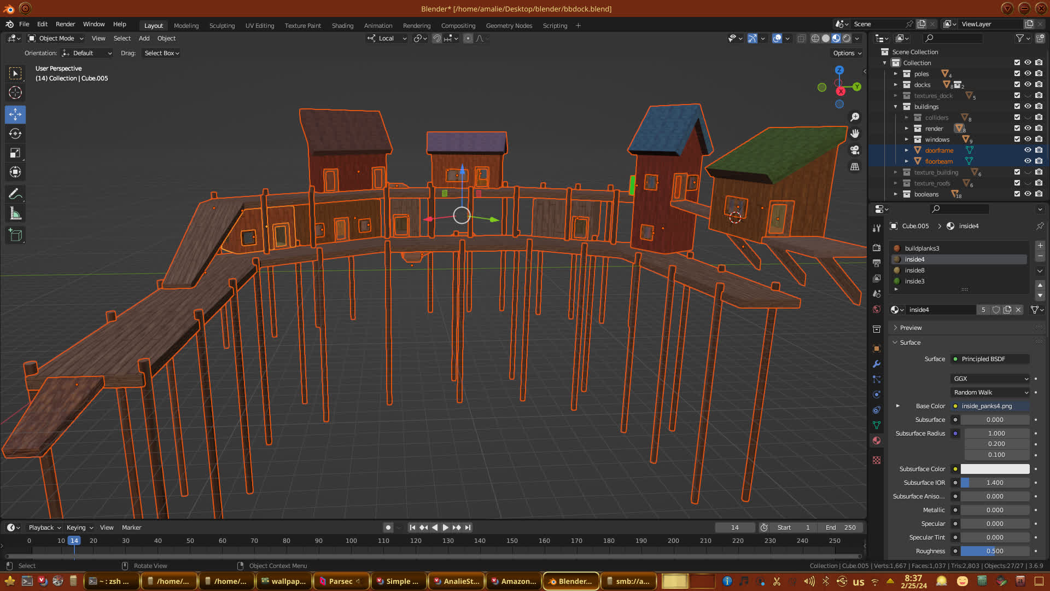The height and width of the screenshot is (591, 1050).
Task: Switch to rendered viewport shading
Action: point(847,38)
